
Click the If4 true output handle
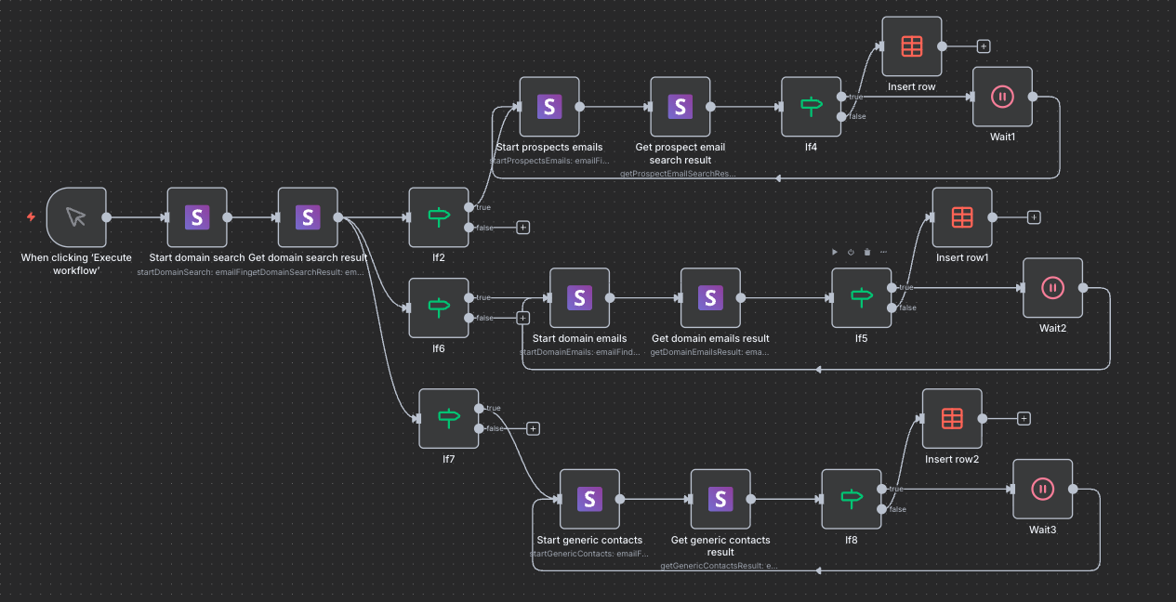point(841,97)
